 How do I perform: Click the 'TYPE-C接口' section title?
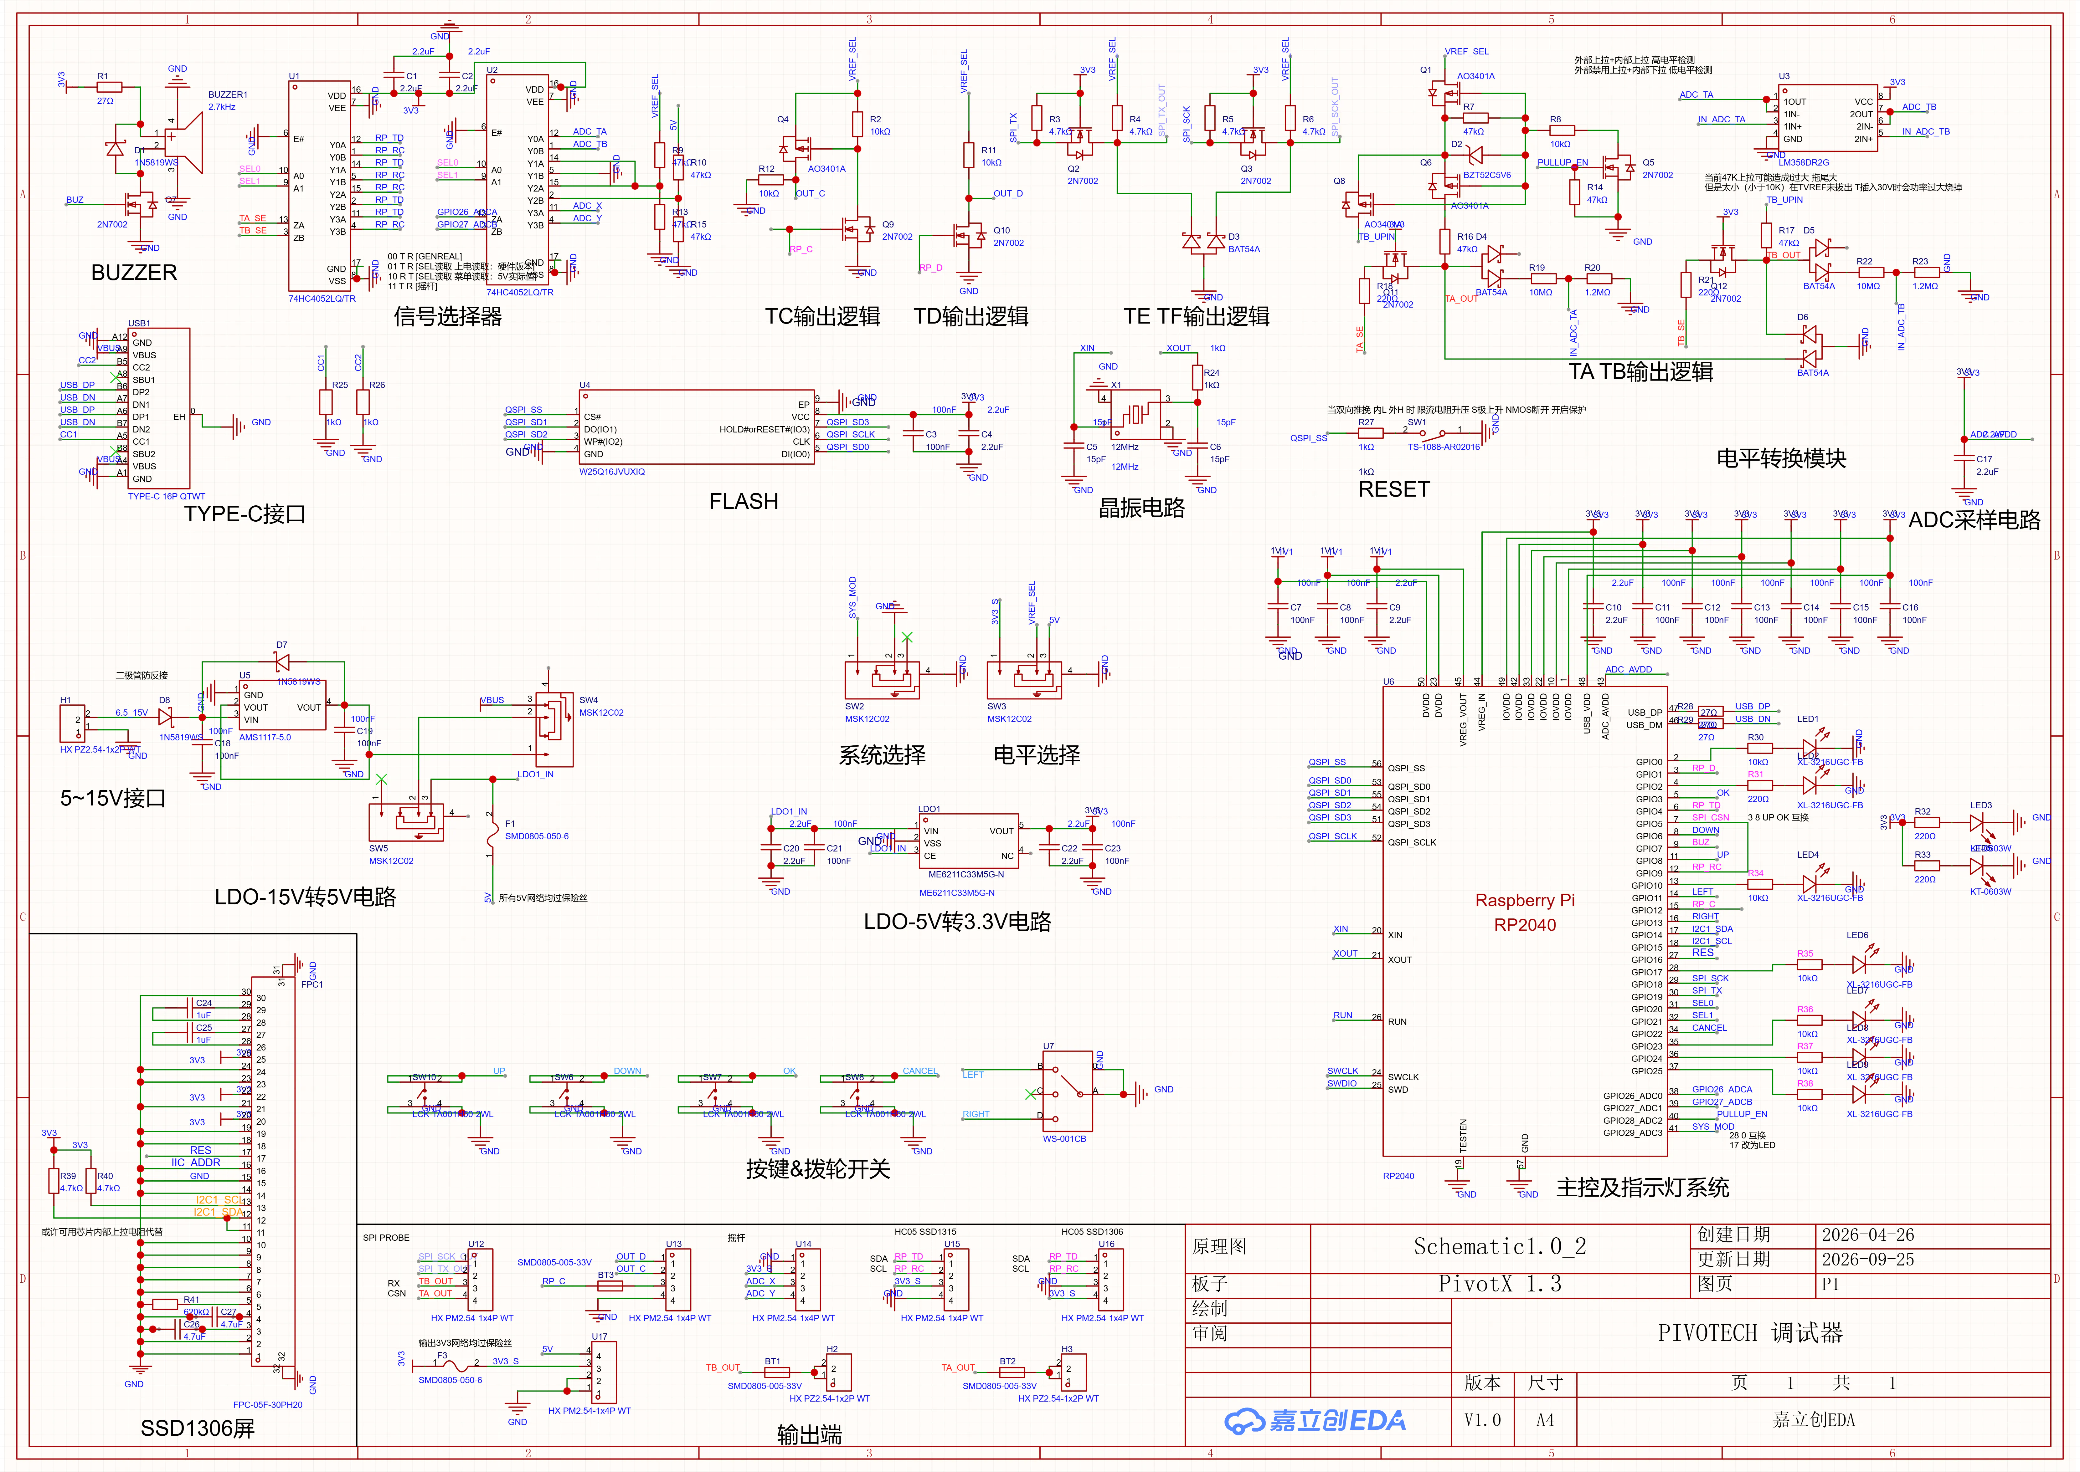[x=245, y=514]
